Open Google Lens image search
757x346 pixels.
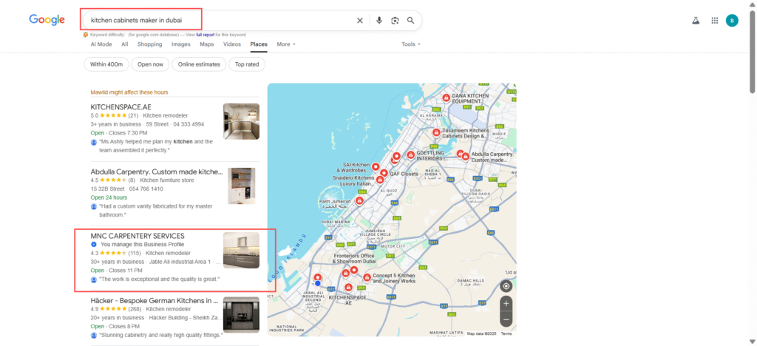[x=395, y=21]
